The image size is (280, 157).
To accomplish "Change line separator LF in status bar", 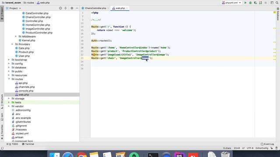I will (243, 148).
